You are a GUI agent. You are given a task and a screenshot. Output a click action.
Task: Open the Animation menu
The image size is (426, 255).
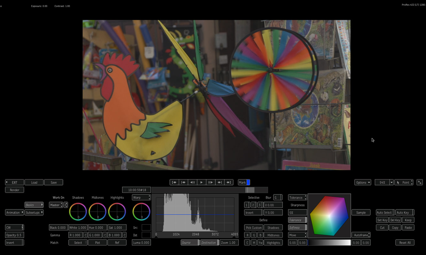[x=14, y=213]
